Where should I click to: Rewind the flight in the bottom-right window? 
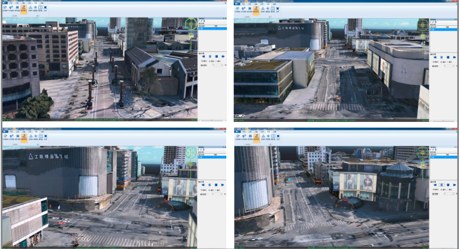435,185
